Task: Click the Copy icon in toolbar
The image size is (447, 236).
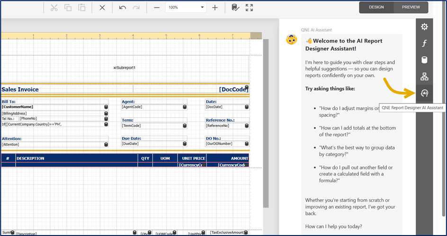Action: (x=68, y=8)
